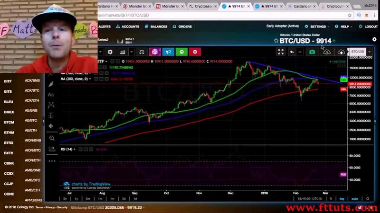Collapse the right side panel handle
380x213 pixels.
click(375, 121)
